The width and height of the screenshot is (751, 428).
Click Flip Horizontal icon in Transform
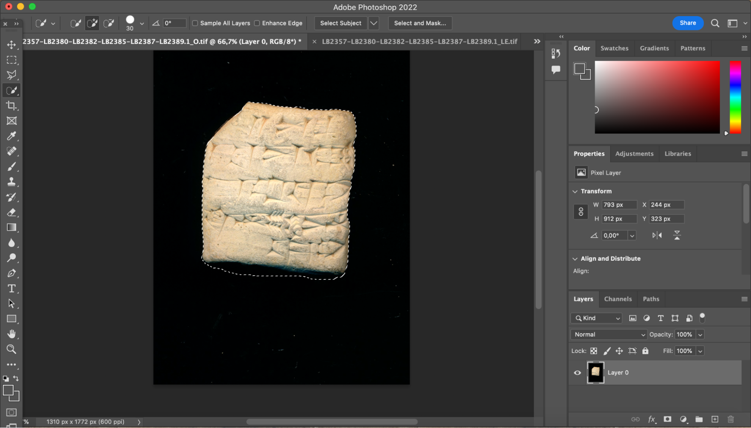[x=657, y=236]
